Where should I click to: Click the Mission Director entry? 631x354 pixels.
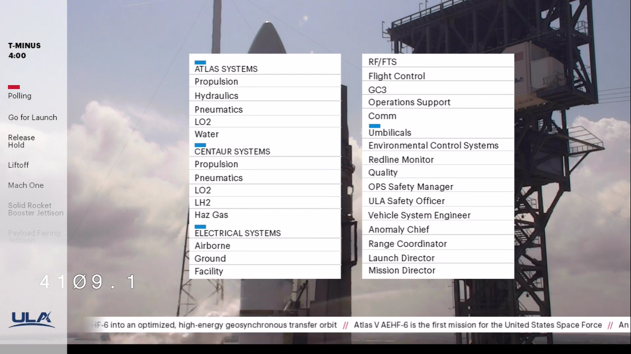tap(401, 271)
